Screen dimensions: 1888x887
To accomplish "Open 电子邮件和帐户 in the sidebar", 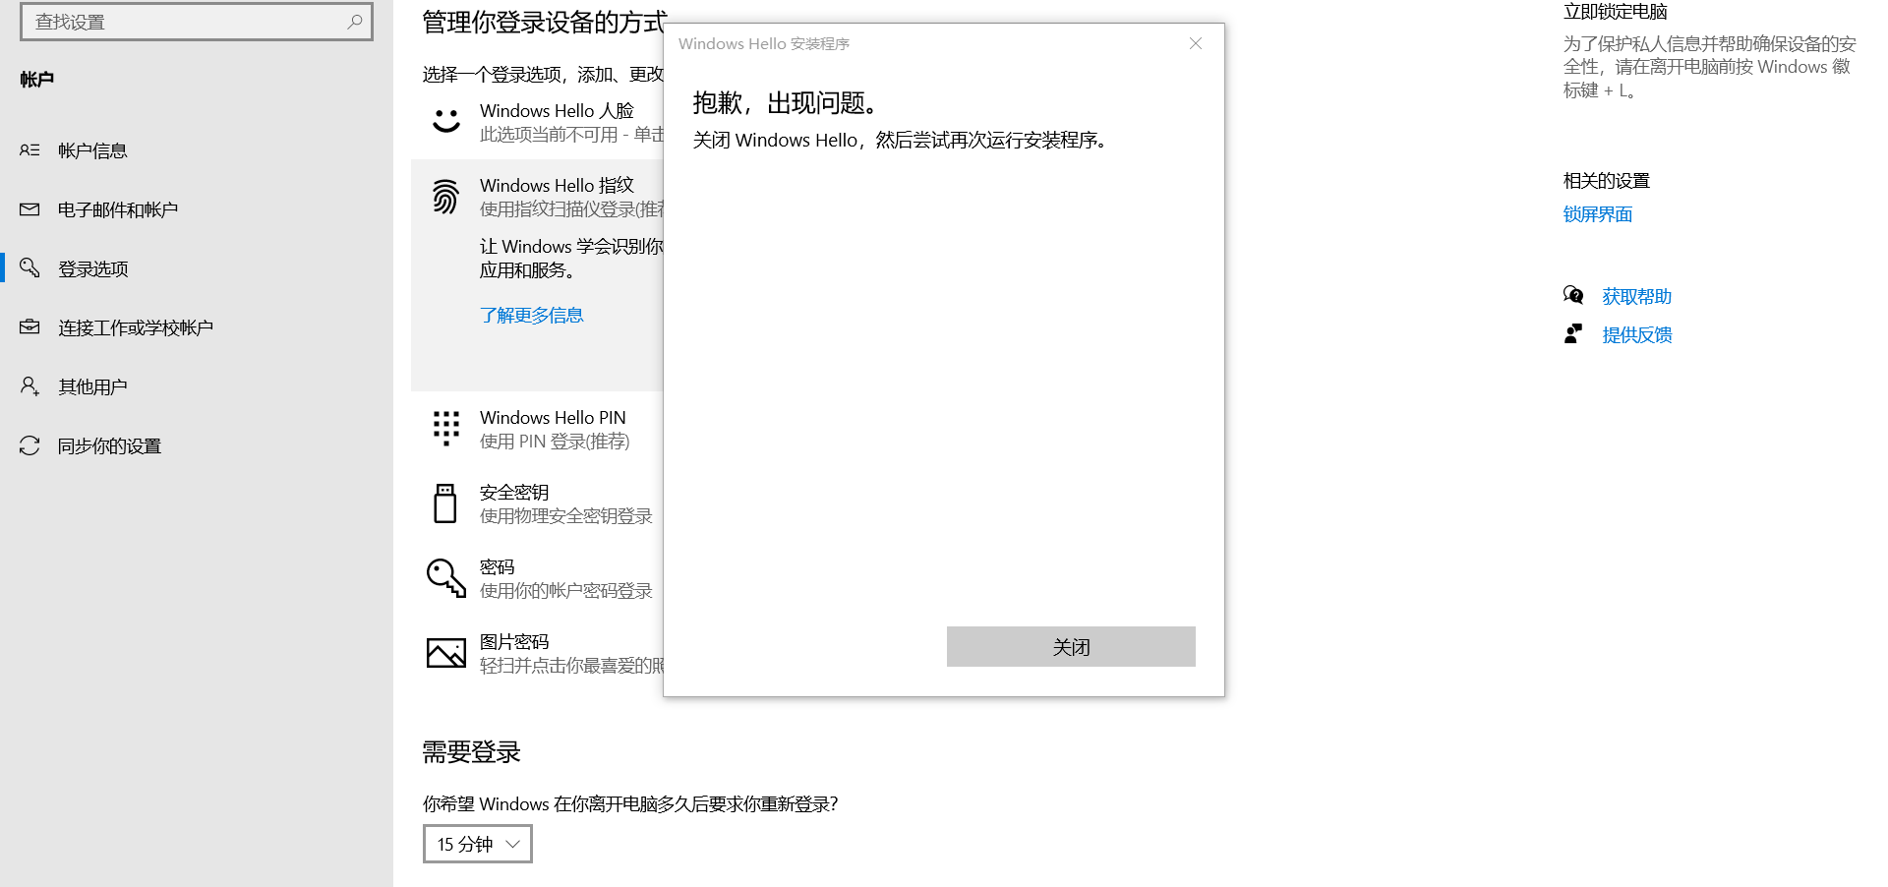I will point(197,209).
